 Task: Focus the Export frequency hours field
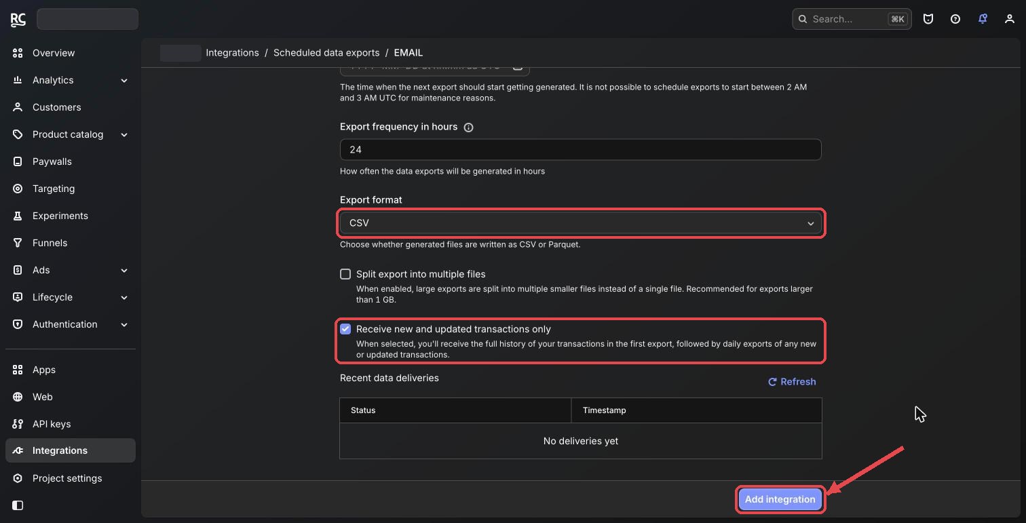pos(580,149)
